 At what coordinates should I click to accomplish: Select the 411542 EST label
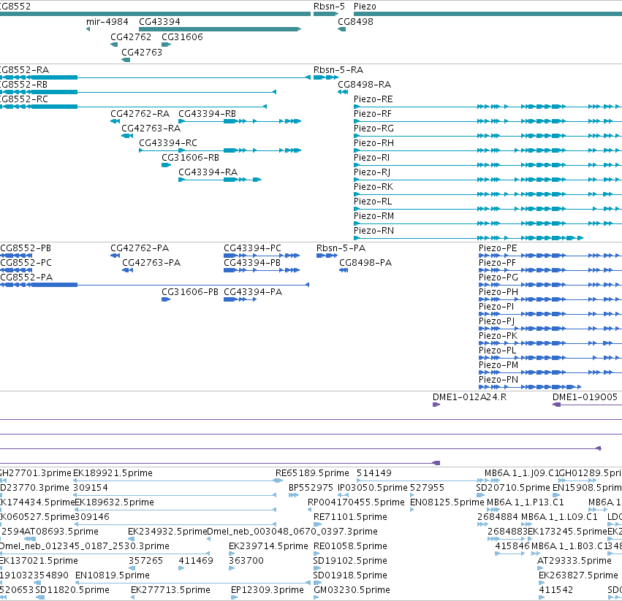click(x=555, y=590)
